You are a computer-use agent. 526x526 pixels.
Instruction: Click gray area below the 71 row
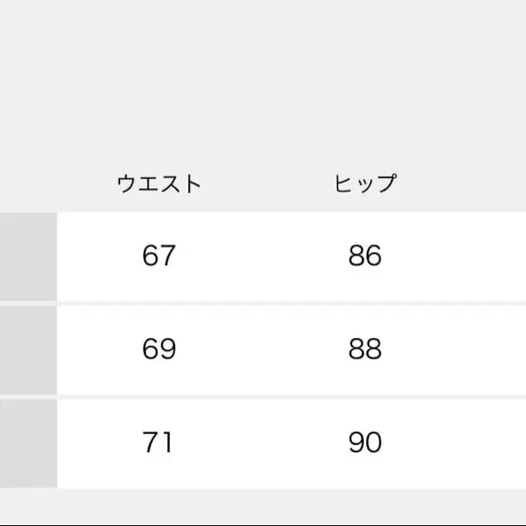[263, 505]
